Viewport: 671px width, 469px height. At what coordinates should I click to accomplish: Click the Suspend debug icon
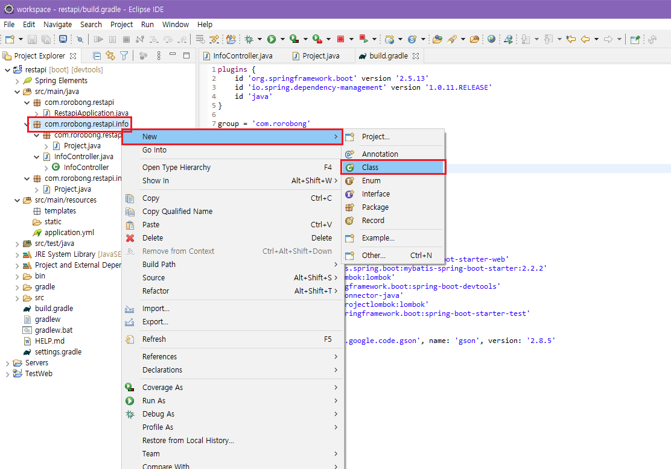click(113, 39)
